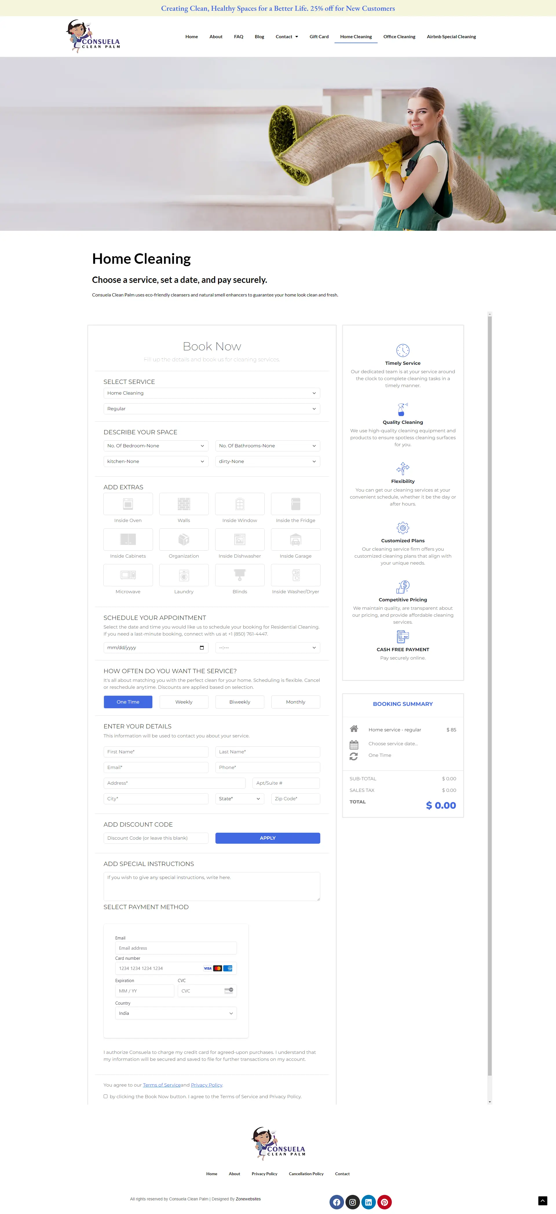The height and width of the screenshot is (1214, 556).
Task: Expand the Country dropdown showing India
Action: pyautogui.click(x=176, y=1013)
